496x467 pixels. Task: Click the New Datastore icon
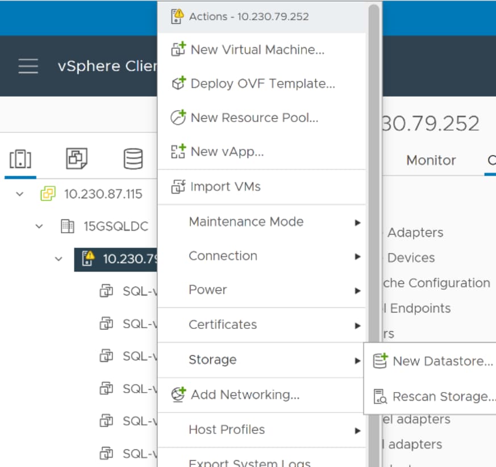coord(380,361)
